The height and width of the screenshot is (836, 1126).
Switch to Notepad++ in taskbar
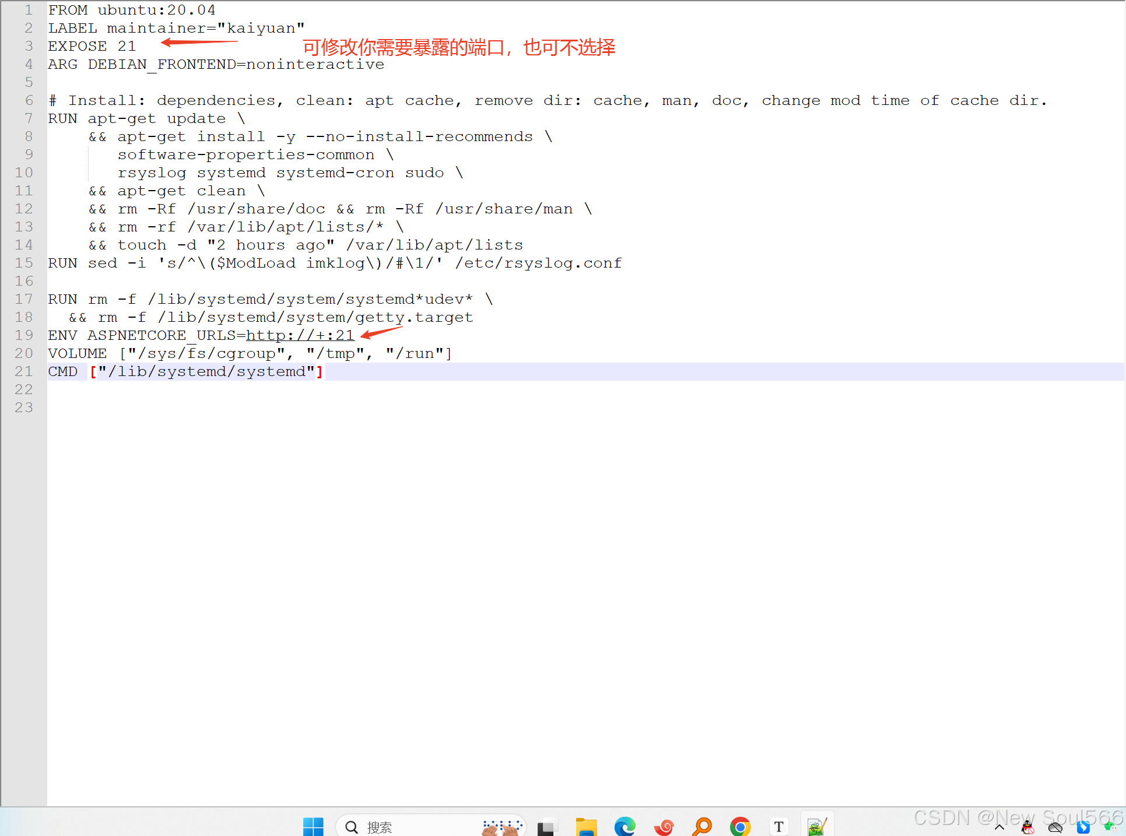coord(816,827)
